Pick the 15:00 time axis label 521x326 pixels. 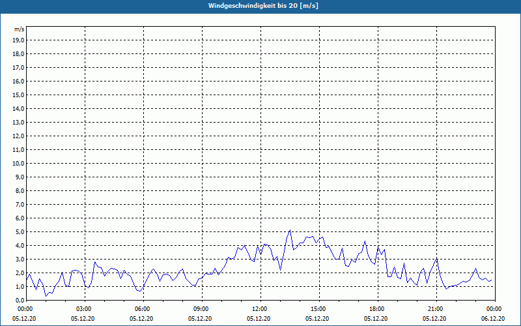[318, 309]
